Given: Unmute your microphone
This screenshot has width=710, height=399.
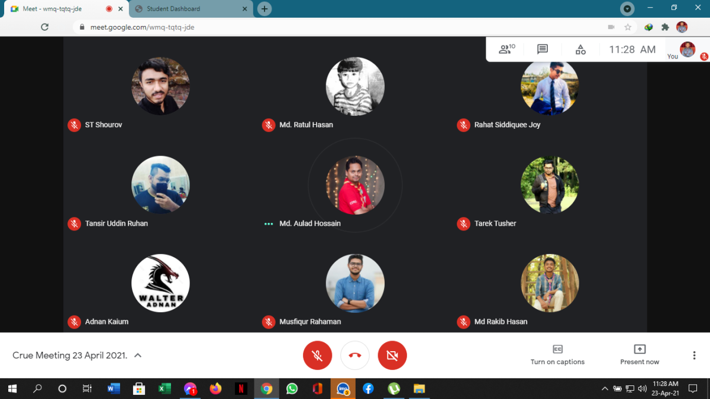Looking at the screenshot, I should coord(318,355).
